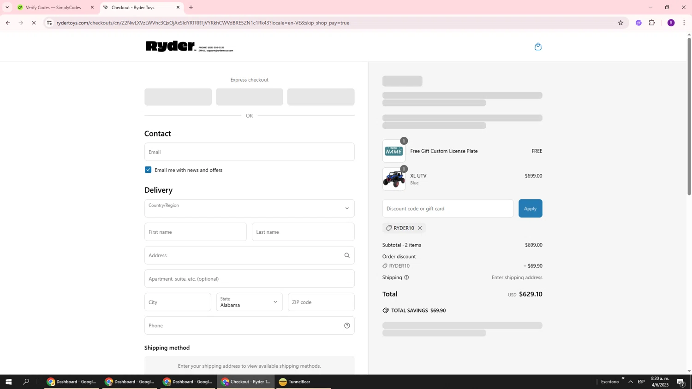Open the ESP language indicator in tray
This screenshot has height=389, width=692.
tap(641, 382)
